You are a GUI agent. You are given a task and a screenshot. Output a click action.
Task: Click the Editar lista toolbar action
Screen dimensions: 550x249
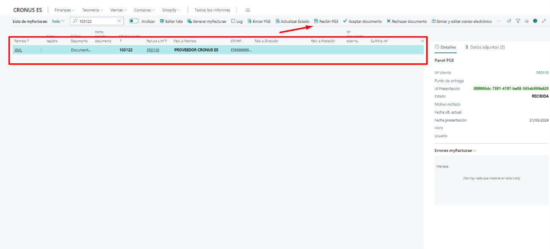point(171,21)
